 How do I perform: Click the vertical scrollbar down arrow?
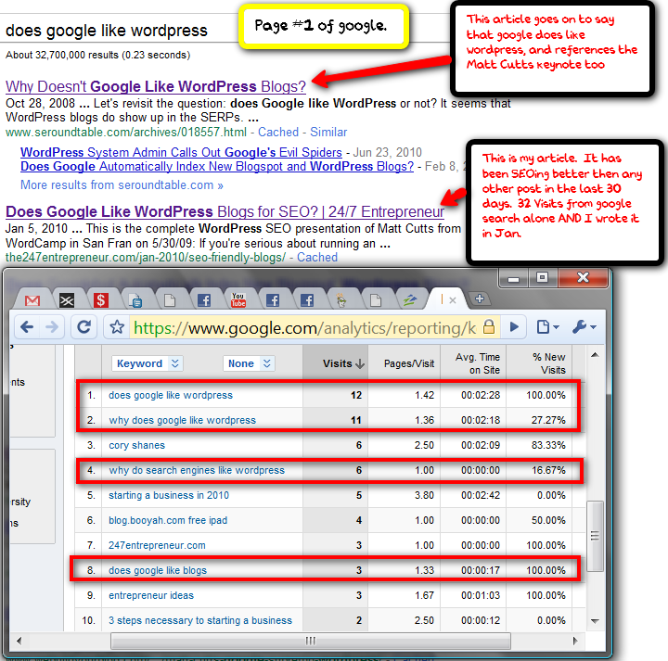(595, 621)
